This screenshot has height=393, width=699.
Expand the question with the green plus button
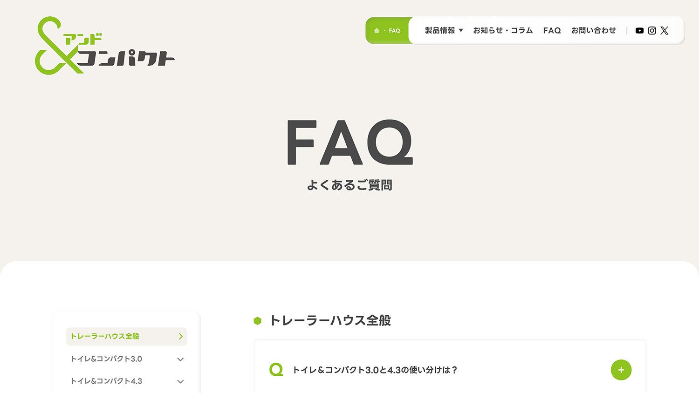621,370
